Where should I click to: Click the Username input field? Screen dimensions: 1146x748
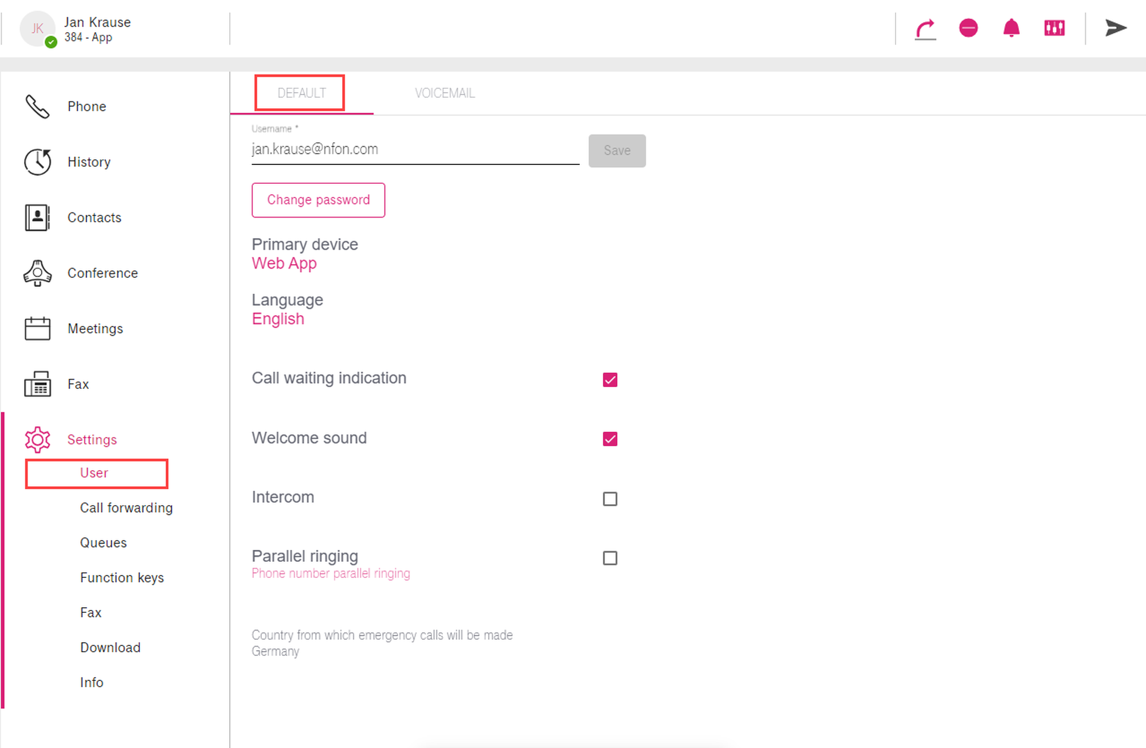pos(415,150)
